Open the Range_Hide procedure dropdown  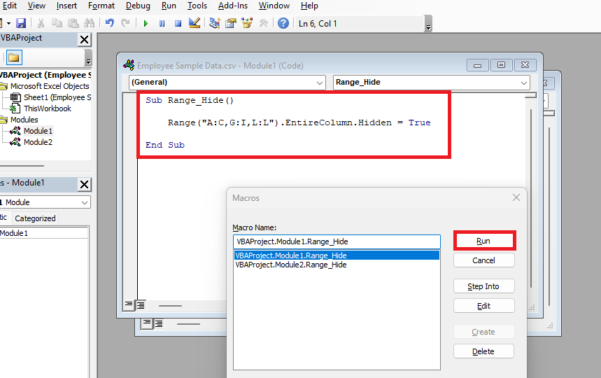432,83
